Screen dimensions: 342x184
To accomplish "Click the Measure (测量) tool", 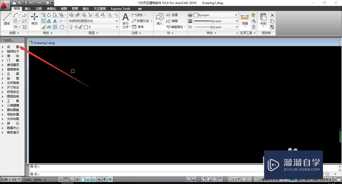I will 245,20.
